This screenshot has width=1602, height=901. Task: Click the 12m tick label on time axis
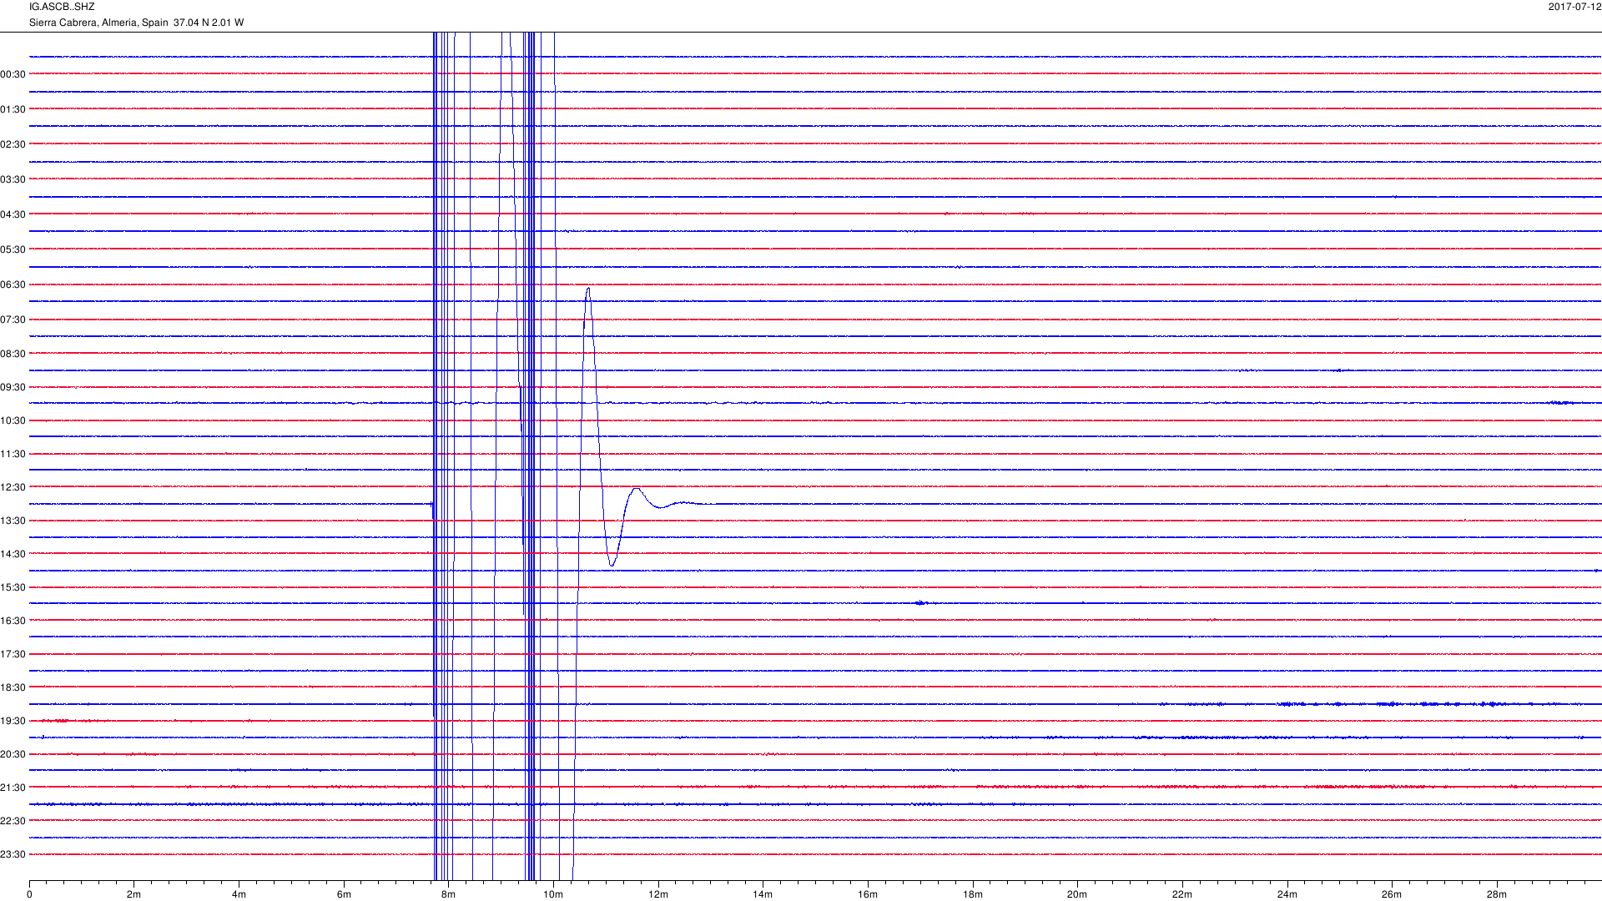pos(658,894)
